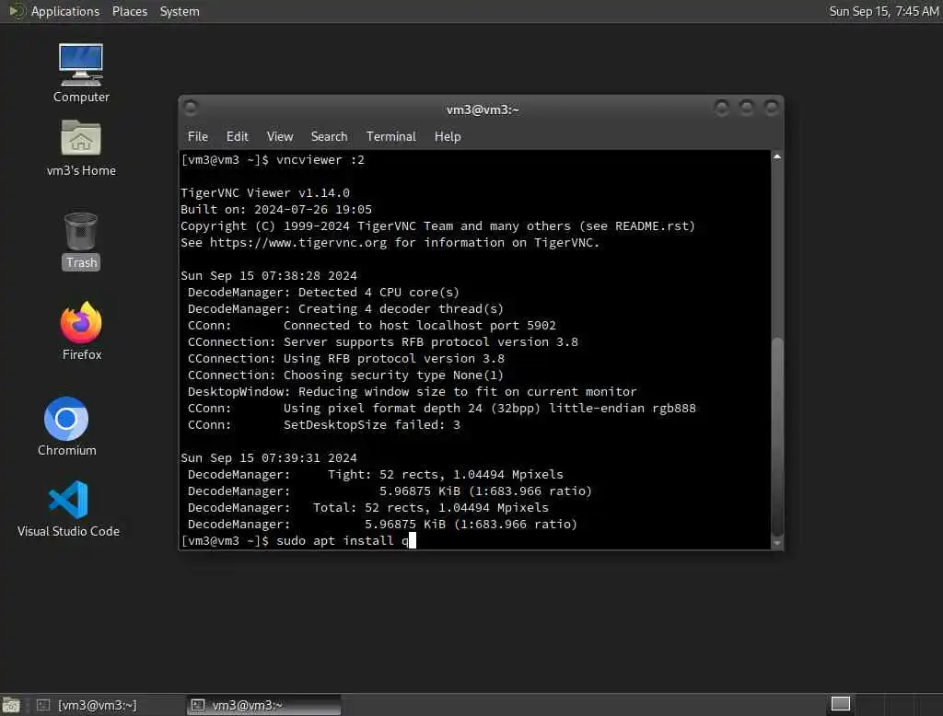This screenshot has height=716, width=943.
Task: Click 'Detected 4 CPU core(s)' text
Action: point(378,292)
